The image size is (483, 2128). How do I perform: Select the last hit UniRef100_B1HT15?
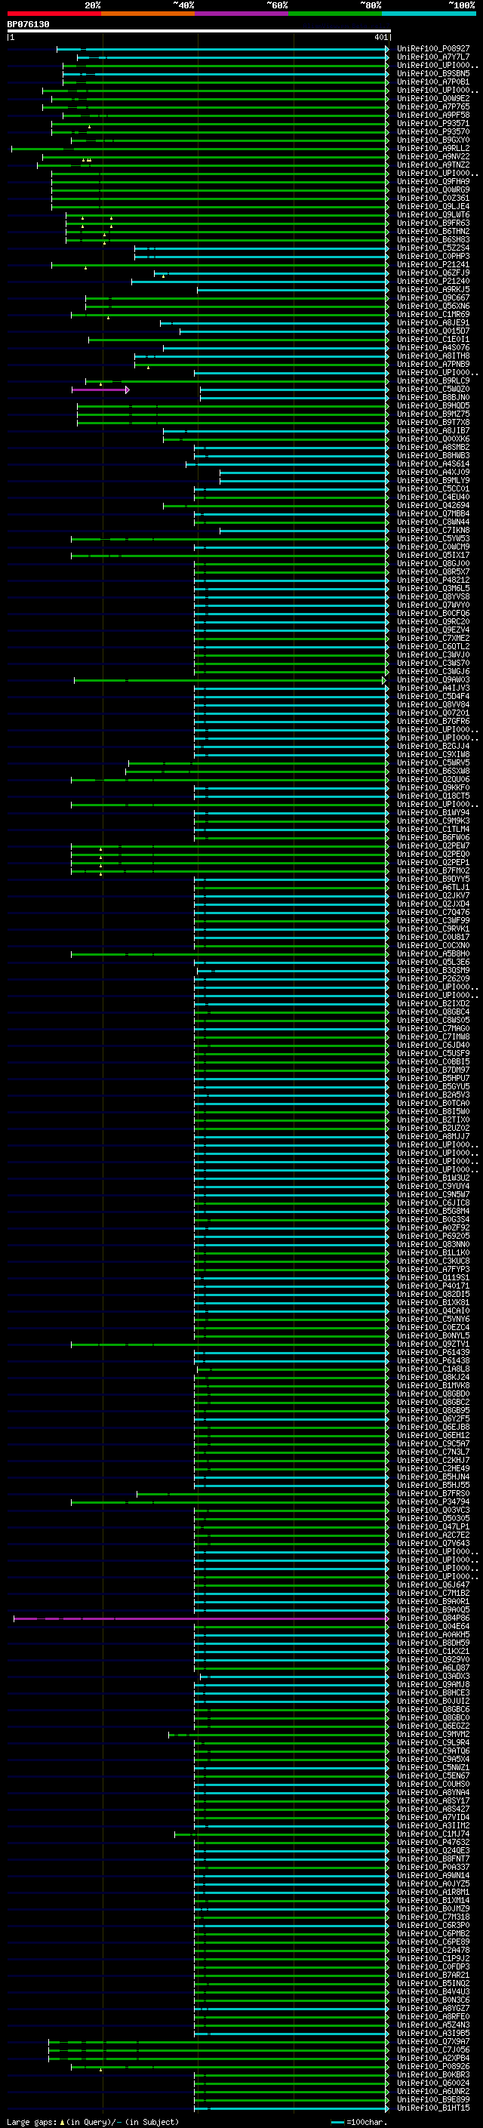[432, 2108]
